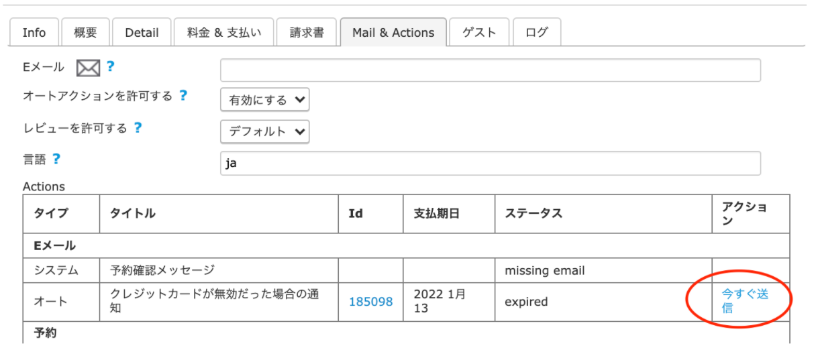Switch to the ゲスト tab

tap(479, 32)
